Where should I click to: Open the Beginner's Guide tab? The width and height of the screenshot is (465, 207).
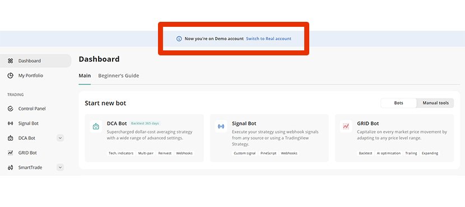point(119,76)
